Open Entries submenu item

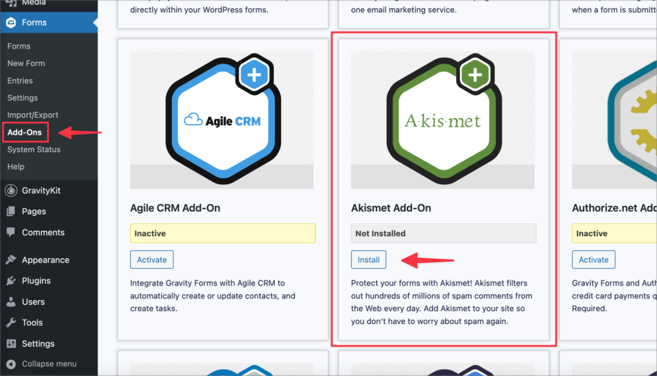pos(20,80)
